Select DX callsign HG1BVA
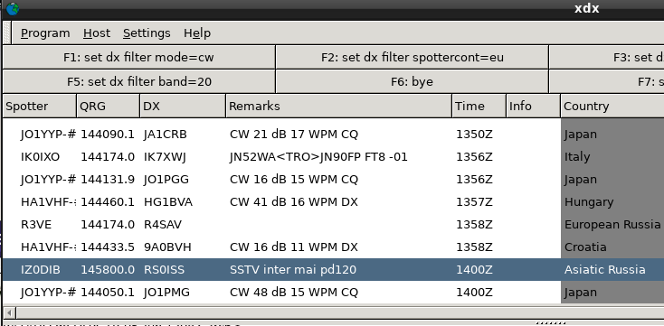This screenshot has height=326, width=664. pos(168,202)
